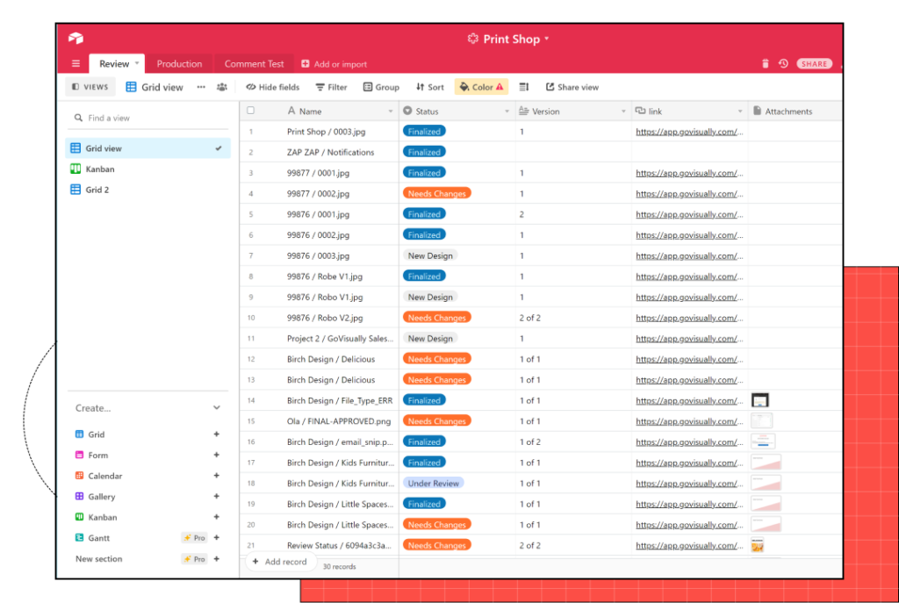
Task: Click the Needs Changes status pill on row 4
Action: coord(436,192)
